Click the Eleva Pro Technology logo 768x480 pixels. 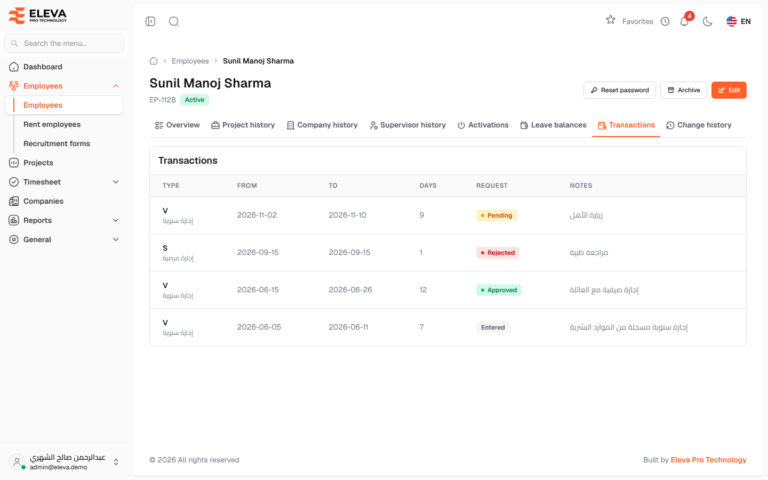click(38, 15)
